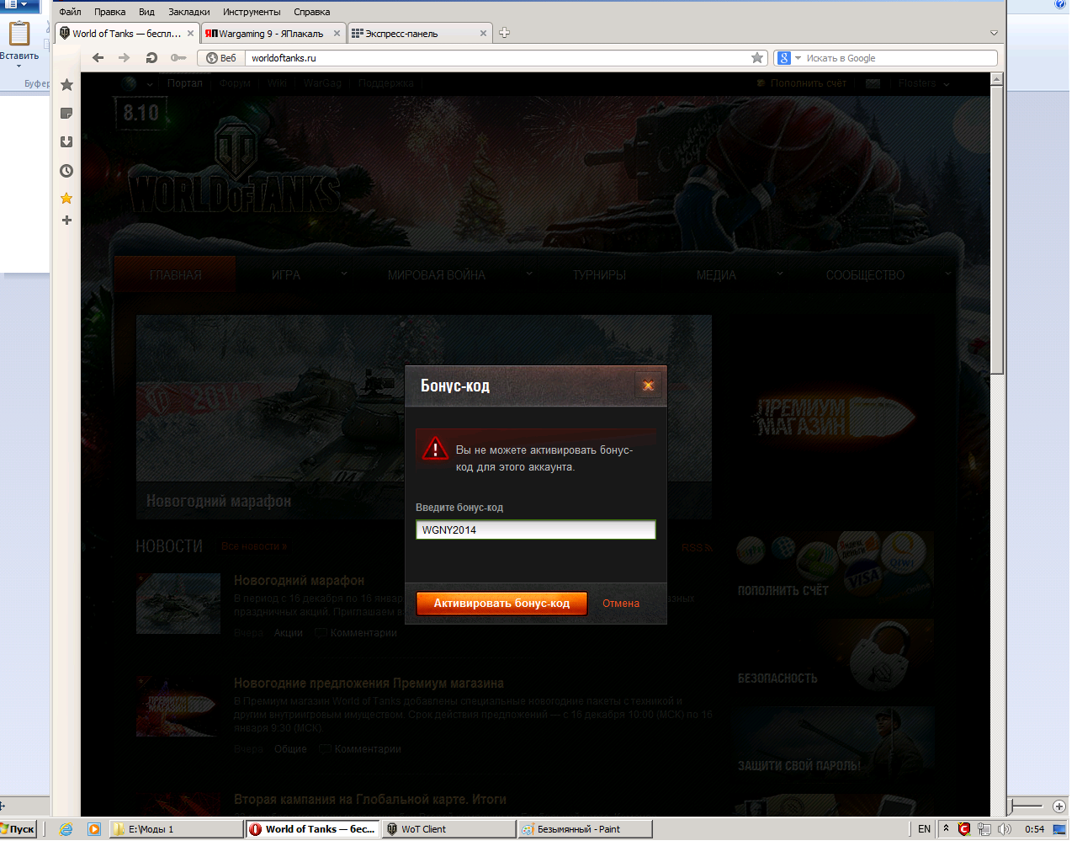This screenshot has height=862, width=1077.
Task: Open the Инструменты menu
Action: [x=252, y=12]
